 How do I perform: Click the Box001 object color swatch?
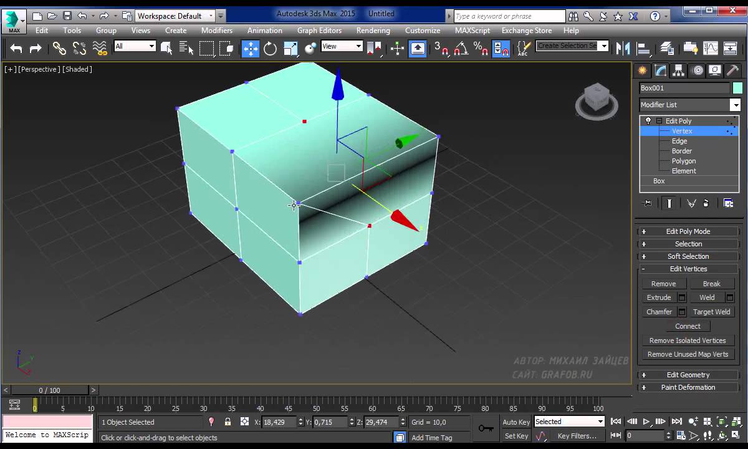pos(737,88)
